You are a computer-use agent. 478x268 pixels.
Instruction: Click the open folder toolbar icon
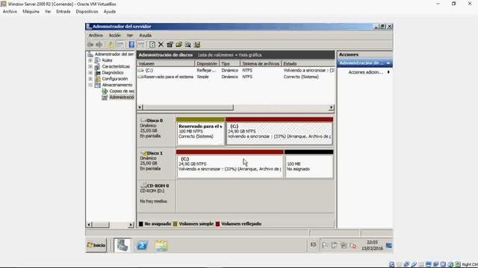point(179,45)
